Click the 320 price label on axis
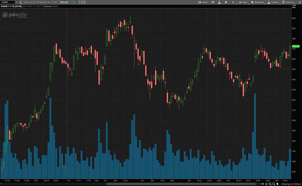 (x=294, y=100)
